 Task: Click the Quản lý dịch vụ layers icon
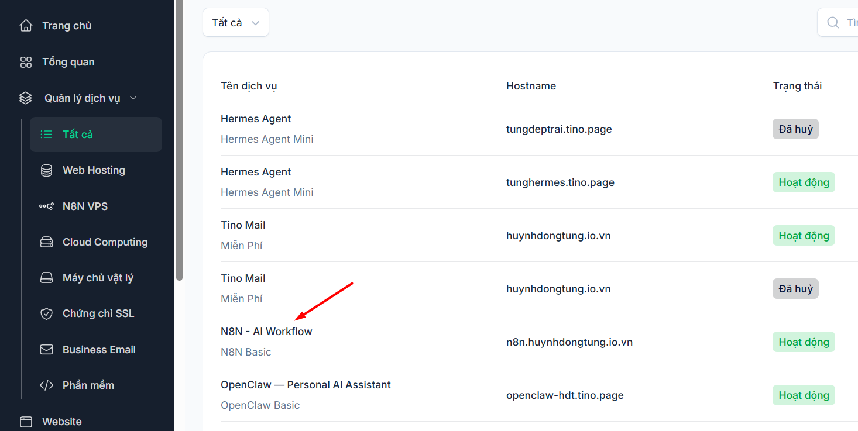click(25, 98)
